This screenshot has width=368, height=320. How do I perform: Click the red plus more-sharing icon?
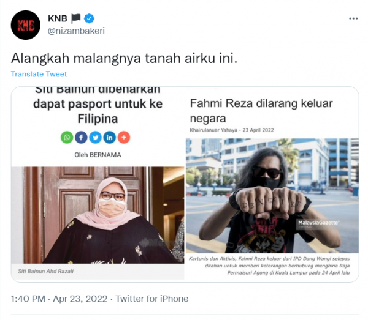(124, 138)
